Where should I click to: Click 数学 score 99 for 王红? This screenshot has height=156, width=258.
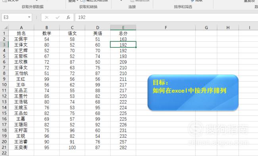coord(47,79)
